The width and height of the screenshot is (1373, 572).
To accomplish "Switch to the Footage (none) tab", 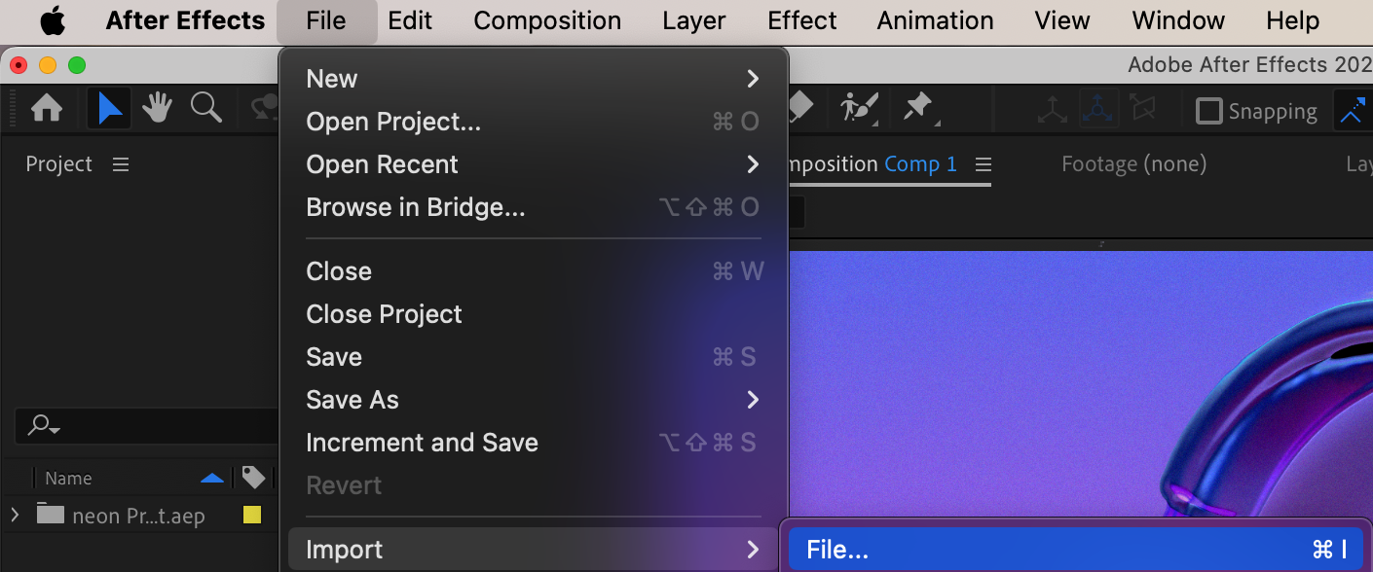I will pyautogui.click(x=1133, y=164).
